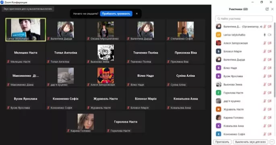This screenshot has width=276, height=145.
Task: Click Выключить звук для всех button
Action: (x=250, y=142)
